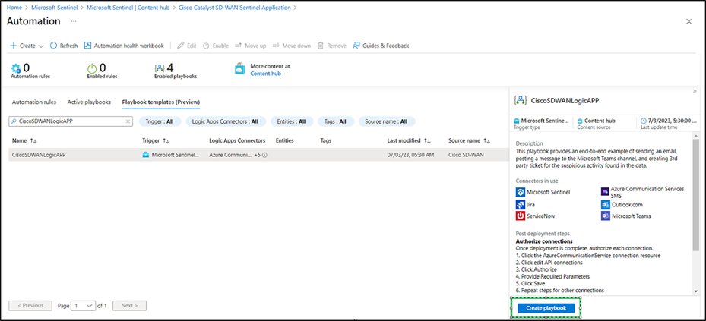
Task: Open Automation health workbook
Action: (124, 46)
